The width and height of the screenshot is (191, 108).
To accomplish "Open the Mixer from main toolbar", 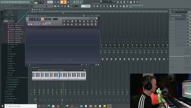I will 104,6.
